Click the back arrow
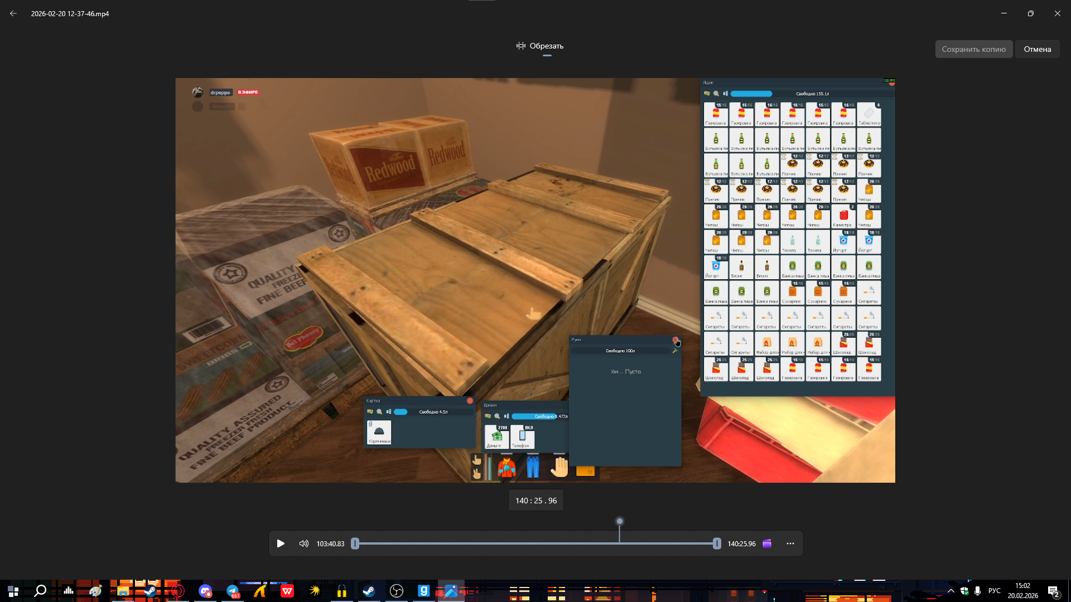This screenshot has height=602, width=1071. pos(13,13)
